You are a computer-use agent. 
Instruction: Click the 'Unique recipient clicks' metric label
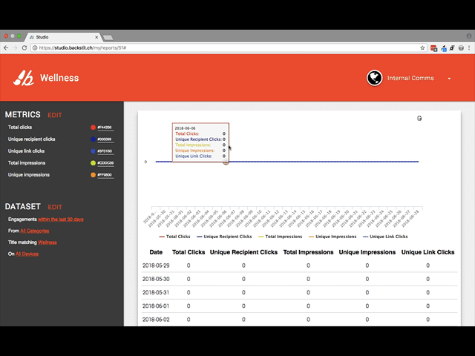coord(31,139)
